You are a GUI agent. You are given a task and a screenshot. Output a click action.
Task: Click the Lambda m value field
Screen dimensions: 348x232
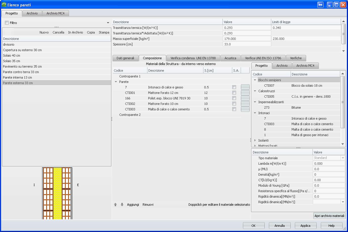tap(329, 164)
